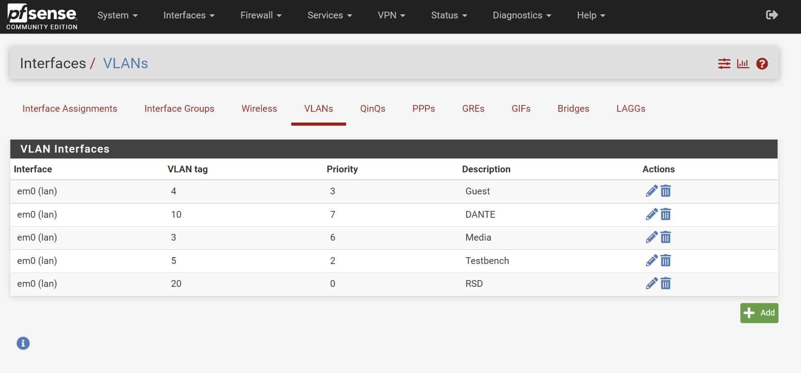
Task: Click the RSD description cell
Action: pyautogui.click(x=474, y=284)
